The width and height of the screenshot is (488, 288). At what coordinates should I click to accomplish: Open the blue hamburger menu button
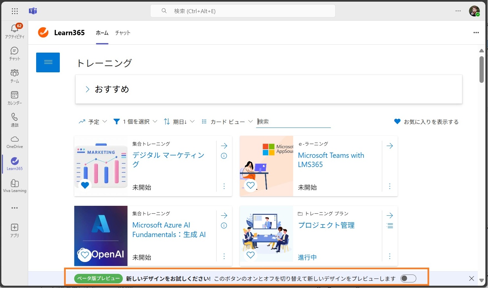(48, 62)
